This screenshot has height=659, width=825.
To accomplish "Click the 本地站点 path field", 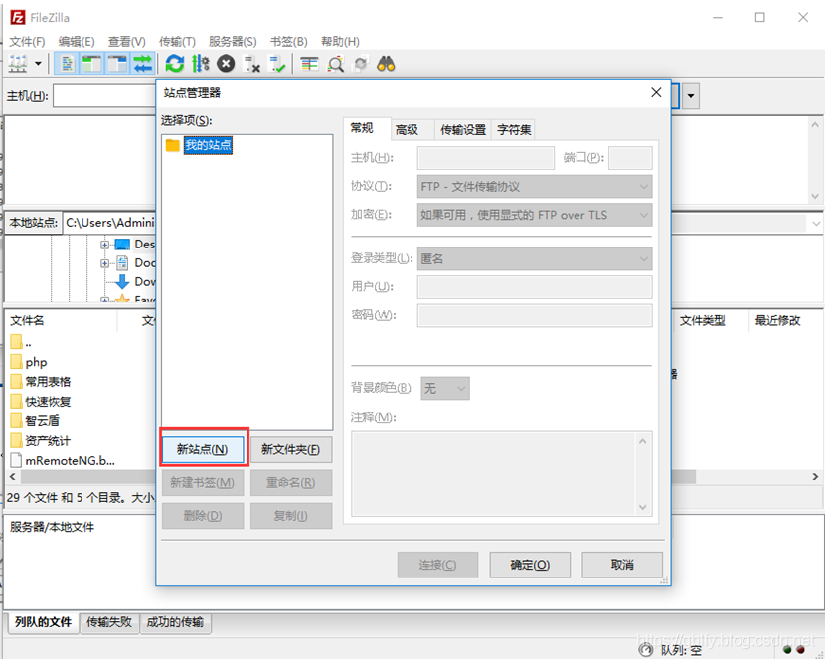I will coord(109,223).
